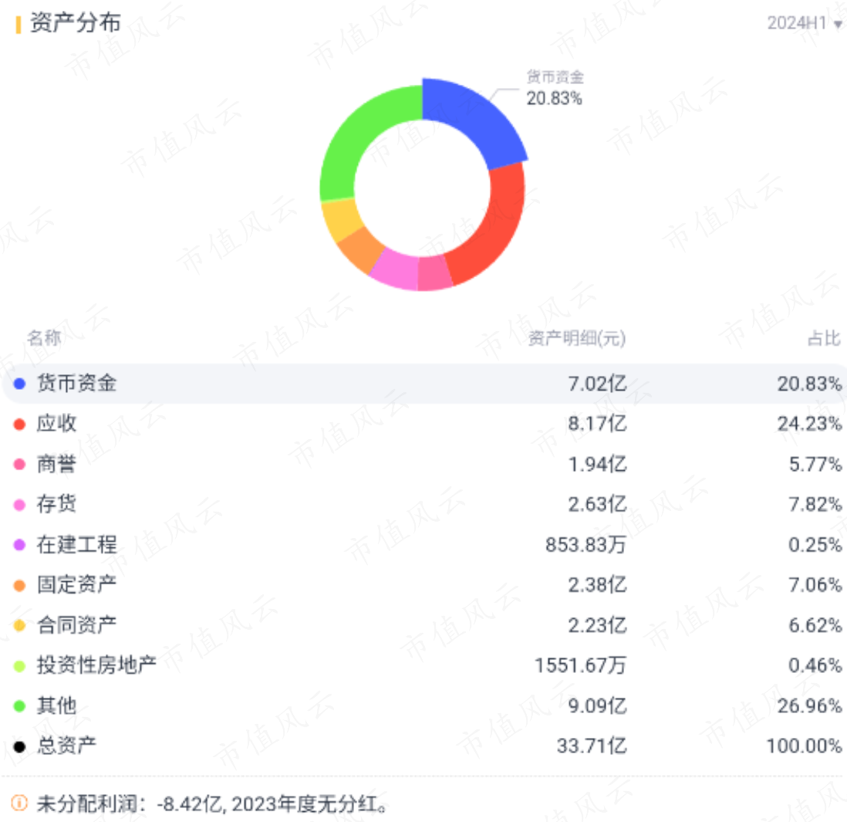Click the 0.25% percentage cell

(x=815, y=545)
